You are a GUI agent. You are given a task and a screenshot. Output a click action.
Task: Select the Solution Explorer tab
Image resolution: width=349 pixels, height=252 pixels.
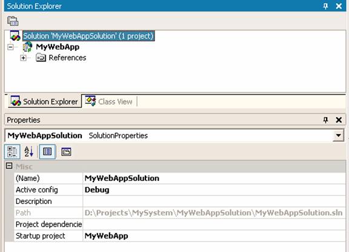[x=45, y=101]
